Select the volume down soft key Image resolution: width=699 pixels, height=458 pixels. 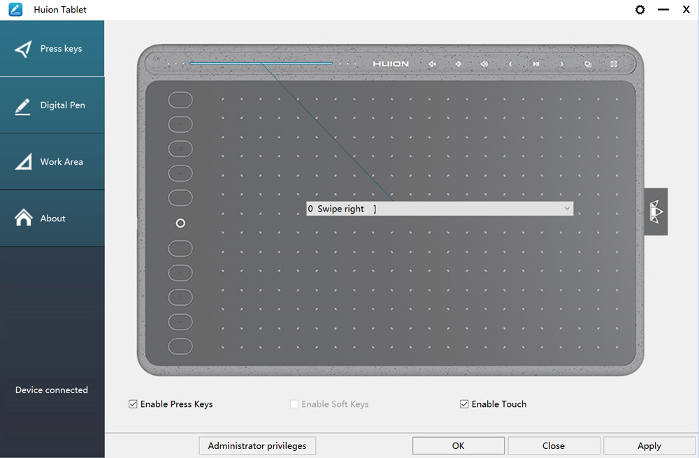click(458, 64)
